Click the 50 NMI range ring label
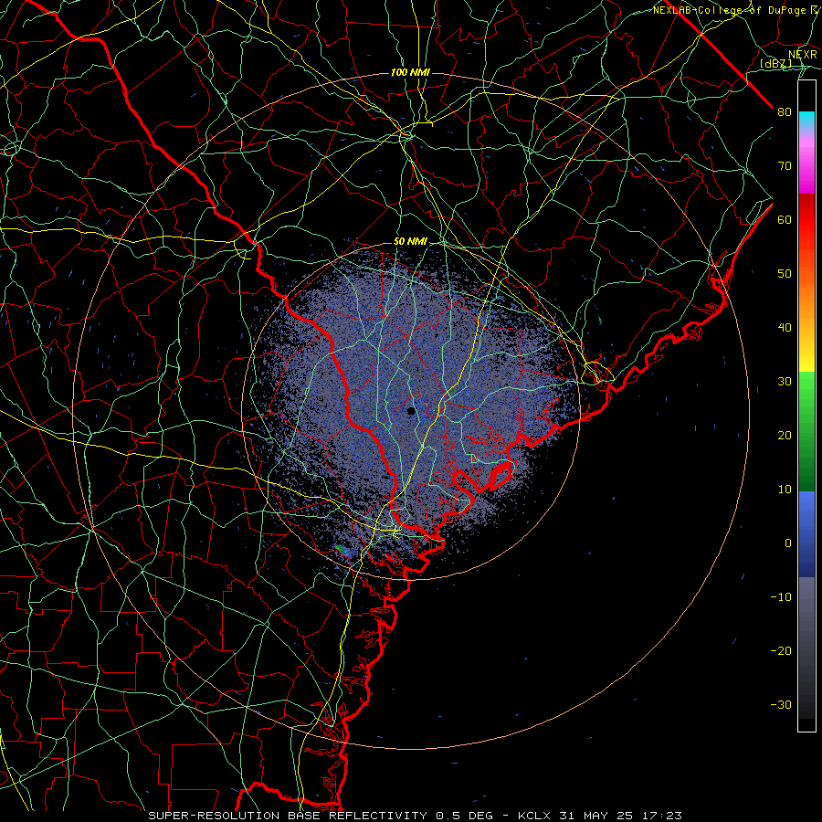This screenshot has width=822, height=822. [x=410, y=242]
